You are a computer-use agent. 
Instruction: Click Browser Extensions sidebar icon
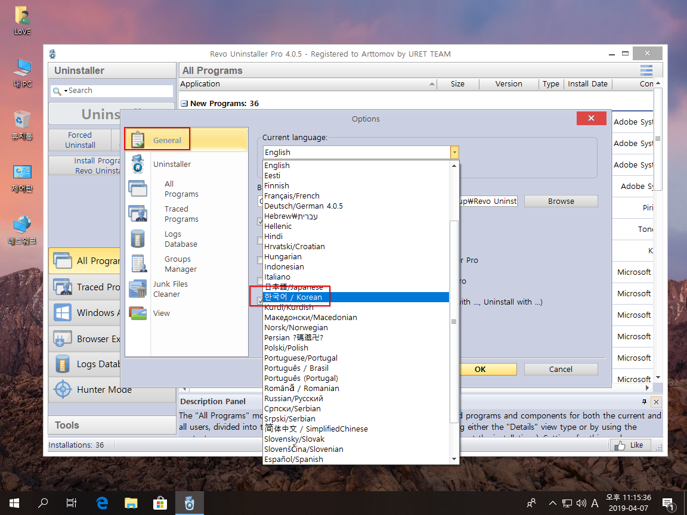point(62,339)
